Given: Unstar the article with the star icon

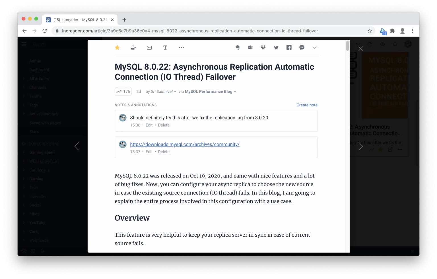Looking at the screenshot, I should [x=117, y=47].
